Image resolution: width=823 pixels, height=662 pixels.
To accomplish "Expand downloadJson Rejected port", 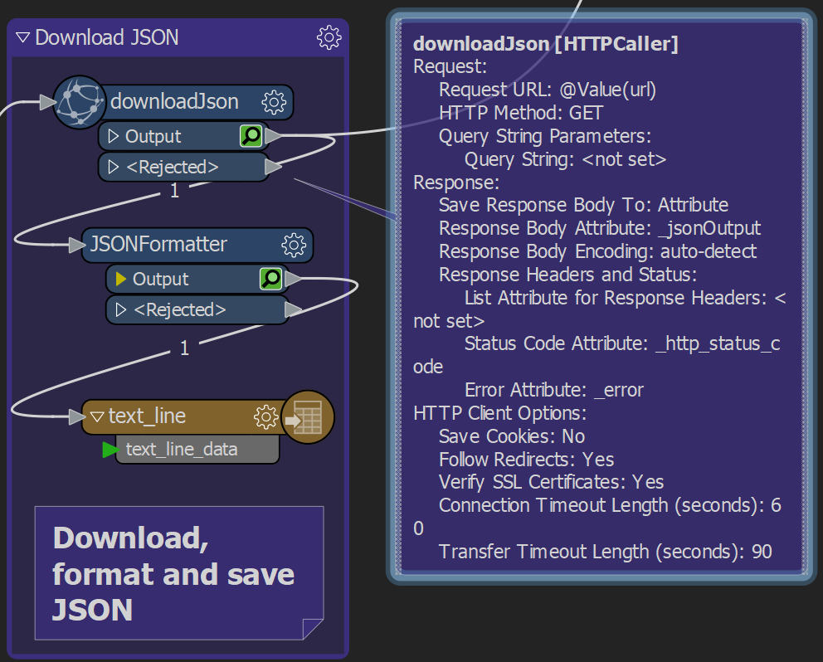I will coord(113,167).
